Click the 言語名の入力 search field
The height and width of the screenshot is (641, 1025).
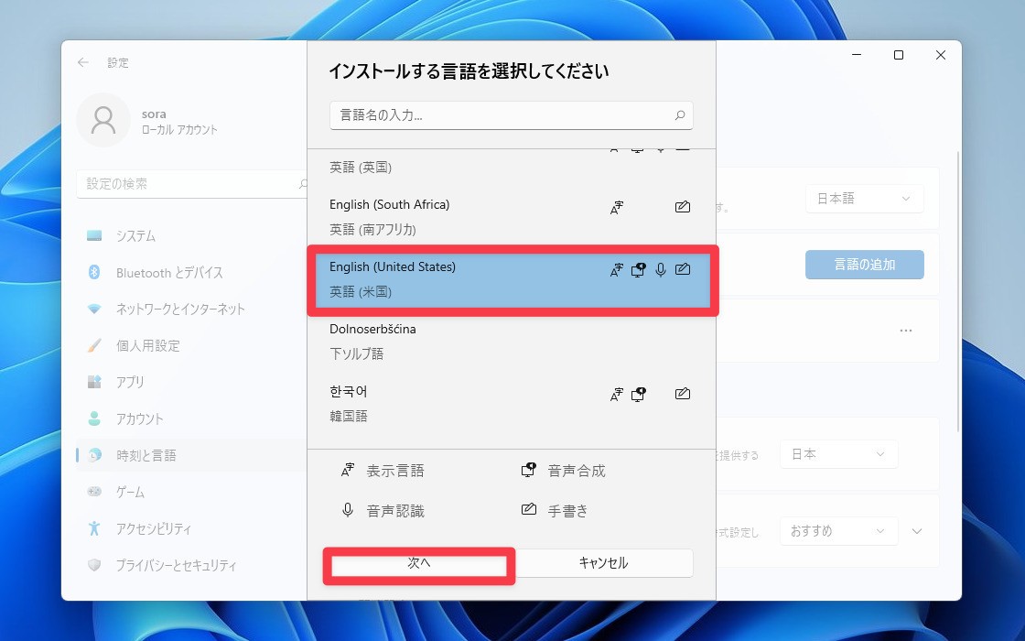[x=512, y=115]
